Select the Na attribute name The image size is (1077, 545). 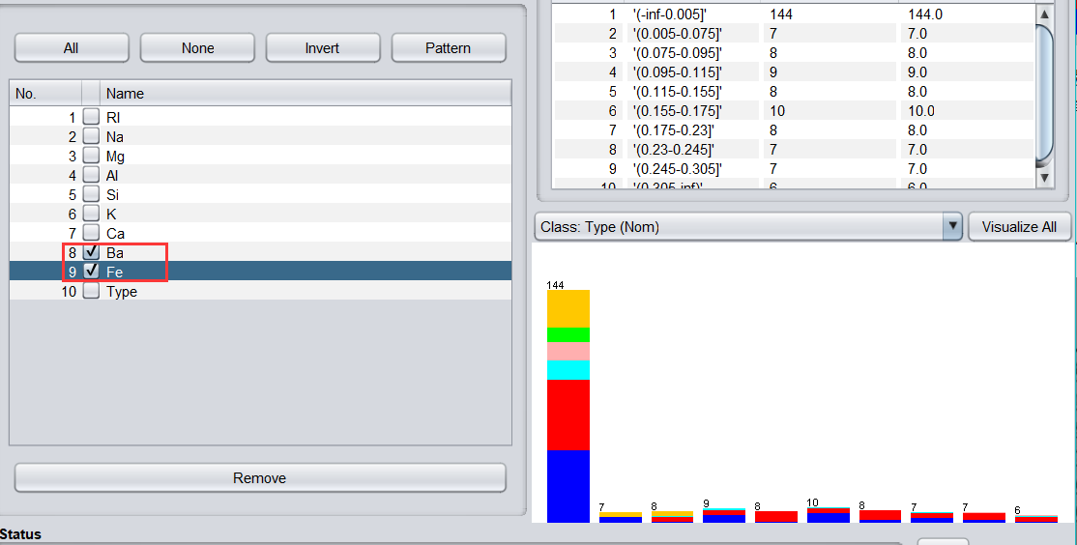115,136
